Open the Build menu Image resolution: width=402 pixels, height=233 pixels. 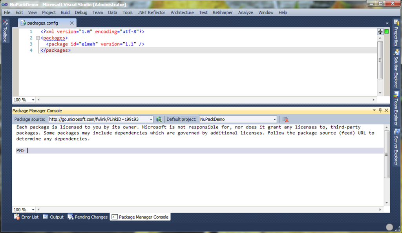[x=65, y=13]
